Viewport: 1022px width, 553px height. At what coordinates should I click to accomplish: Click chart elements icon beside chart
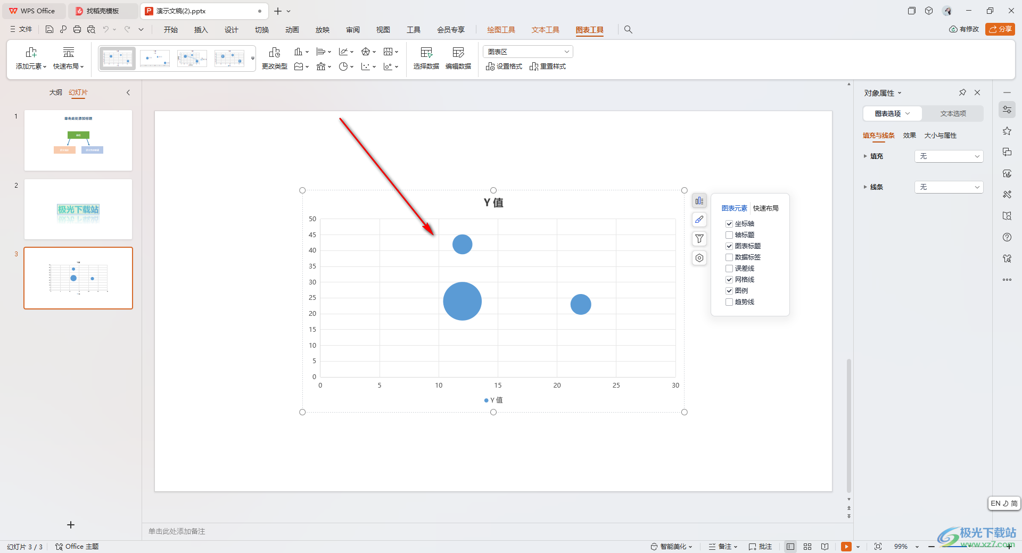coord(699,201)
